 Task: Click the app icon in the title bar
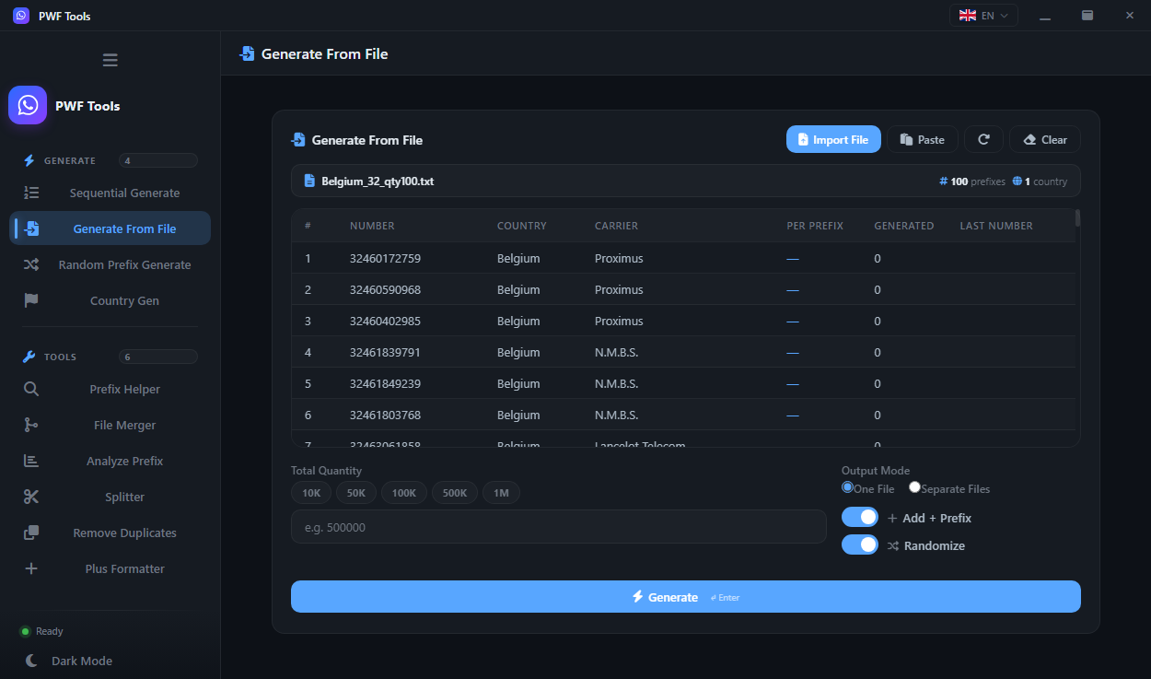(x=21, y=16)
